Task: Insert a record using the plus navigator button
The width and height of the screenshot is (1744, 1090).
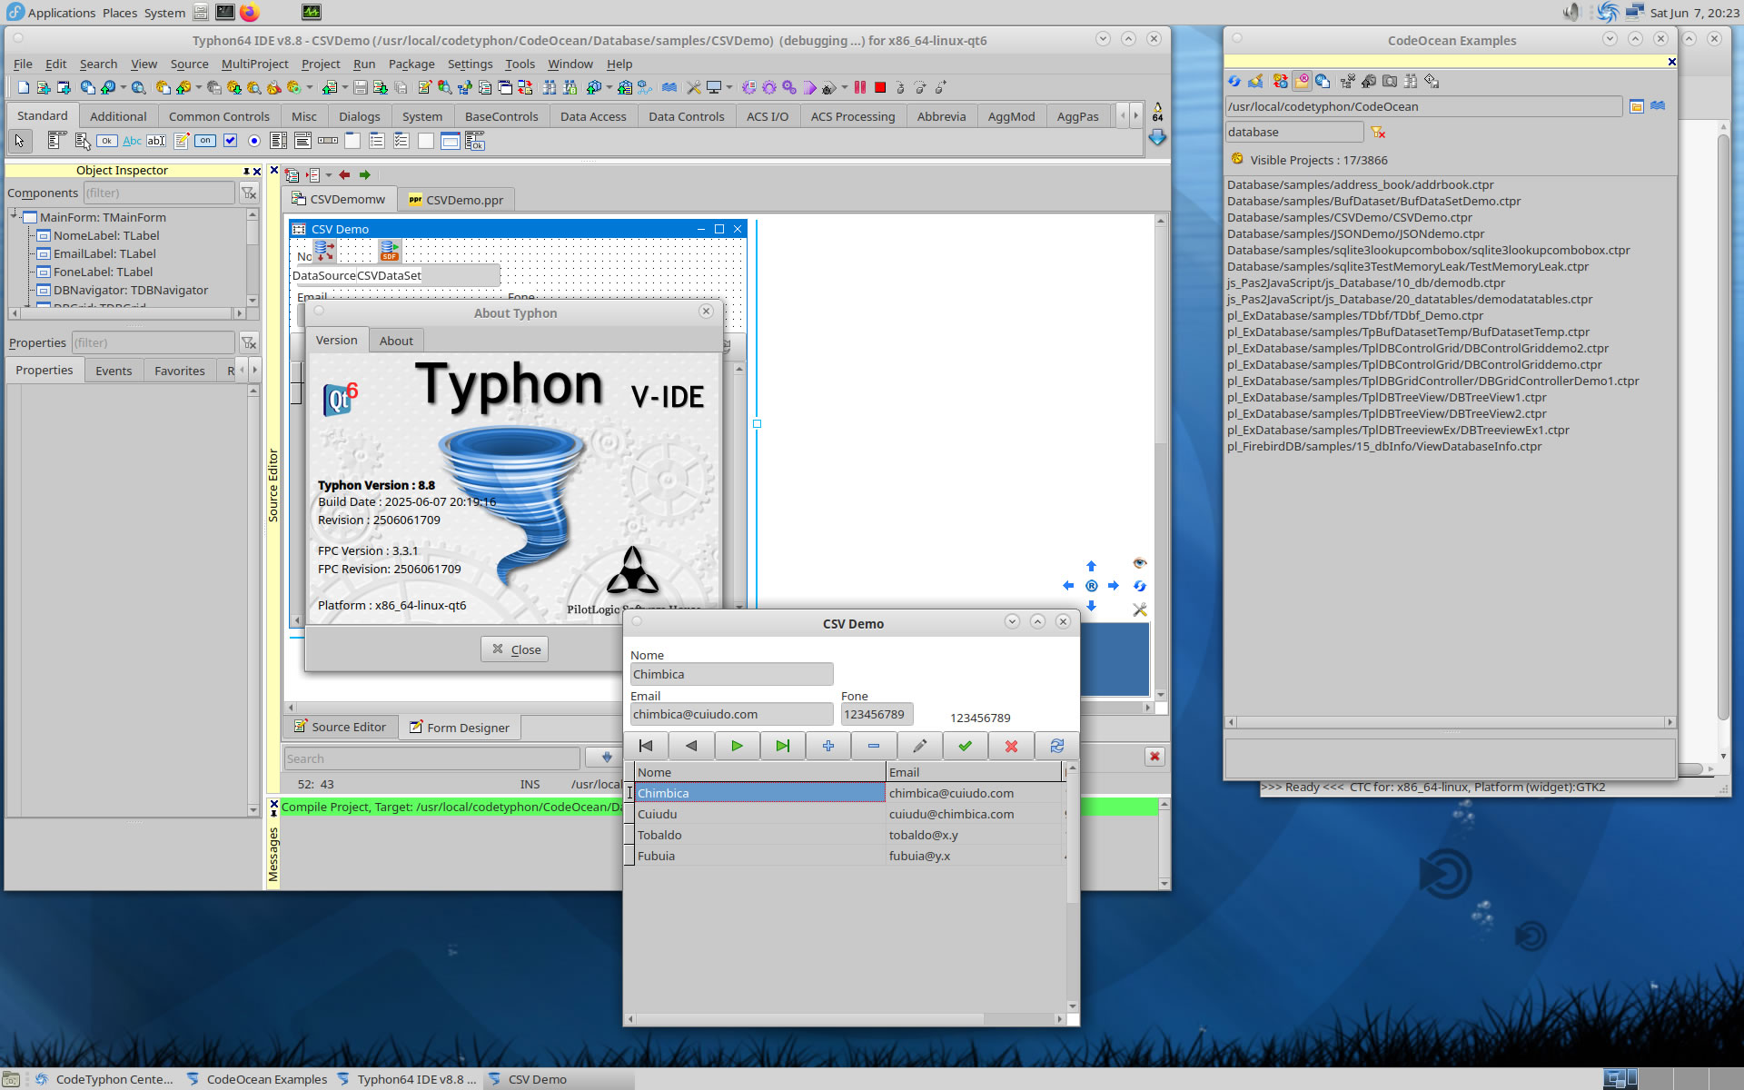Action: coord(828,746)
